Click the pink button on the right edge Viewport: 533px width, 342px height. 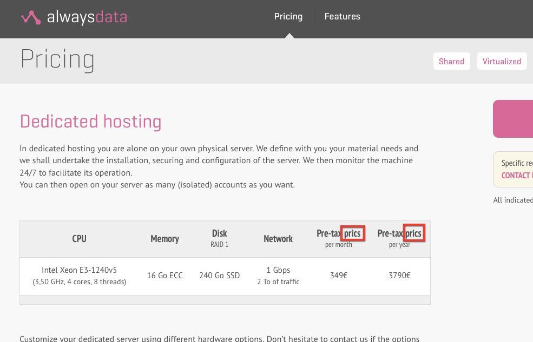(x=513, y=118)
